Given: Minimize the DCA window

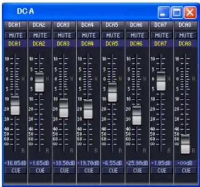Looking at the screenshot, I should coord(164,13).
